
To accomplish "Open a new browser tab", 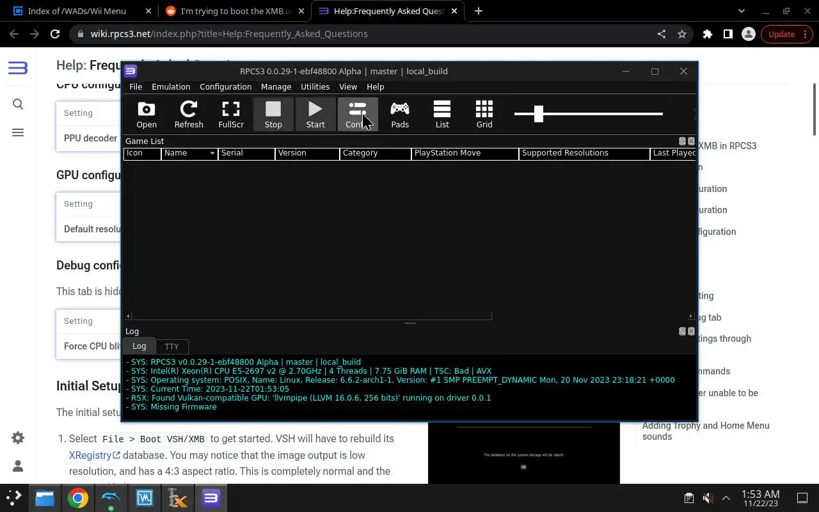I will pos(478,11).
